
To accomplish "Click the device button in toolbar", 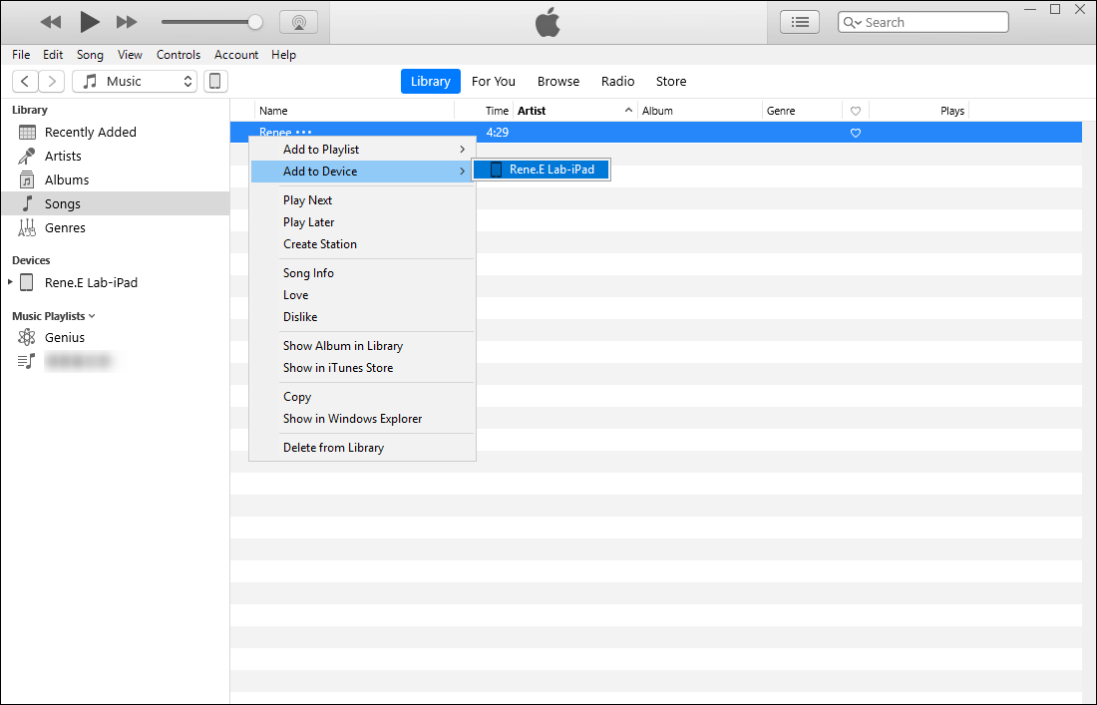I will [x=215, y=81].
